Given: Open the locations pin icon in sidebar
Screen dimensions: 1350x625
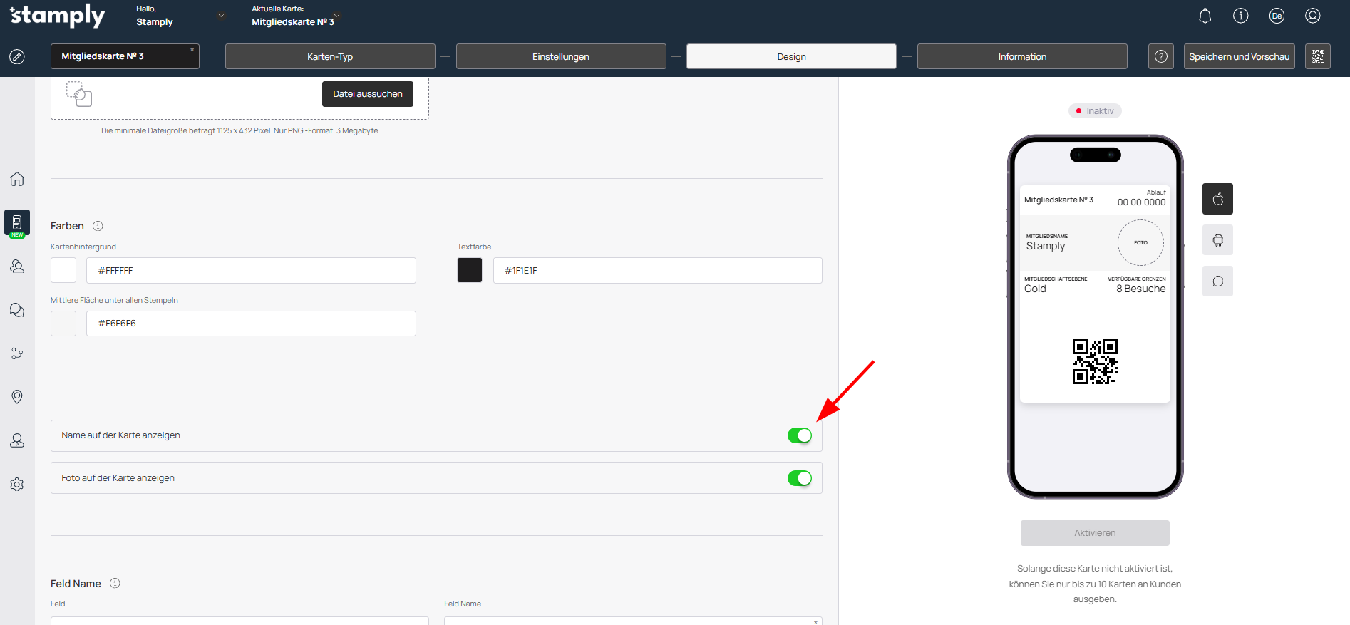Looking at the screenshot, I should 17,397.
